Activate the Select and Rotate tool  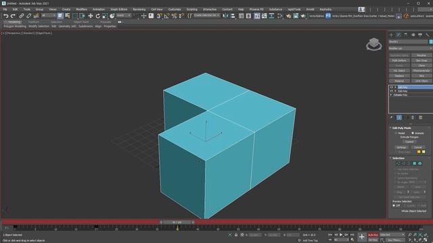(97, 16)
